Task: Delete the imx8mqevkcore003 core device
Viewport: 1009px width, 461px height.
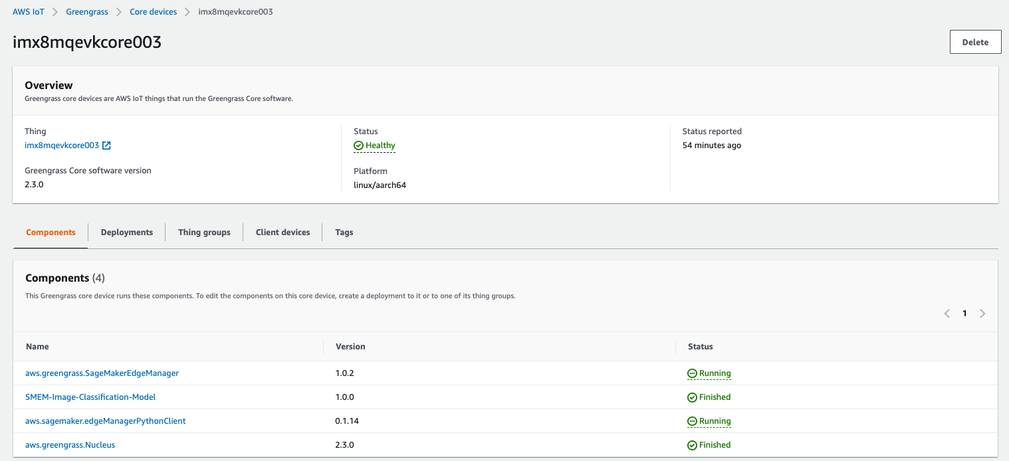Action: (975, 42)
